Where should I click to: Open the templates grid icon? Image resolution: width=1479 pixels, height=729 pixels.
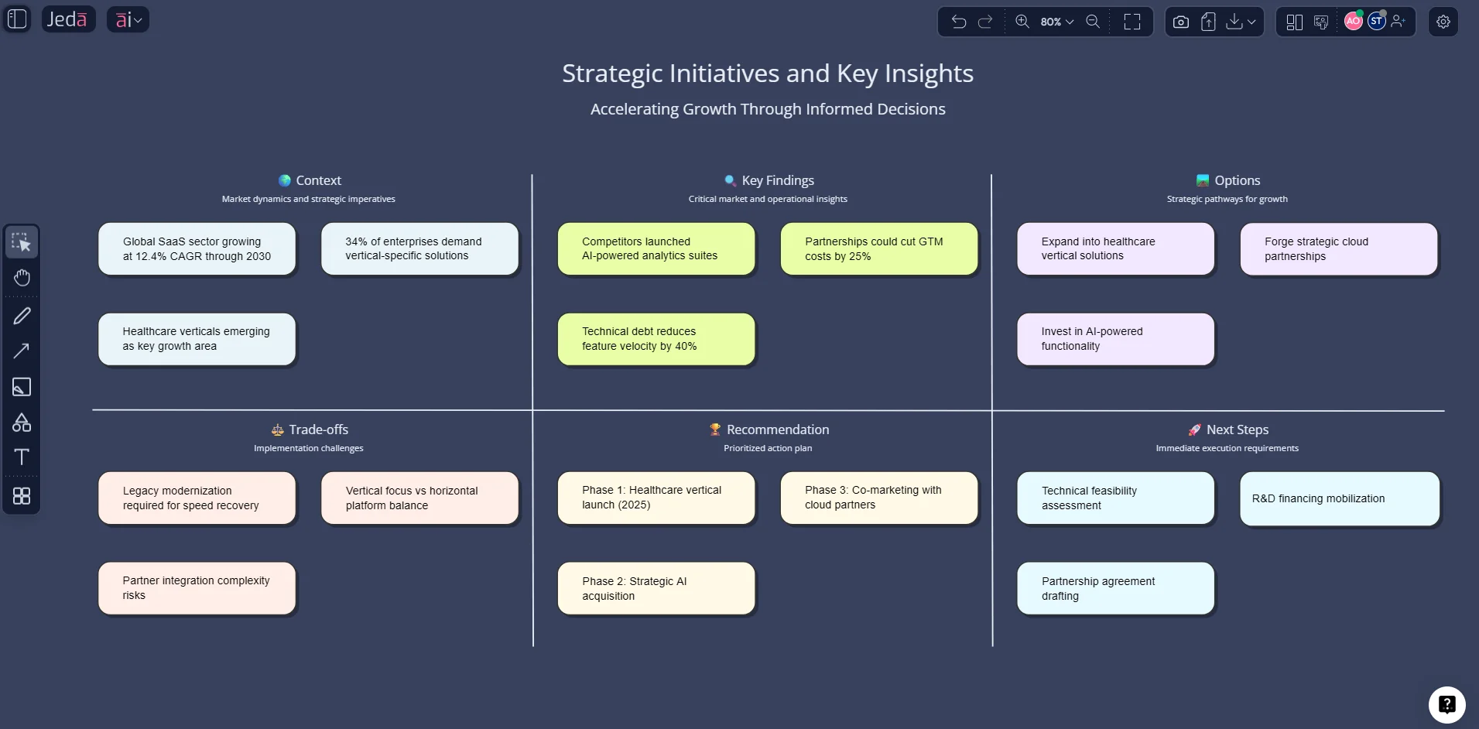(x=22, y=496)
